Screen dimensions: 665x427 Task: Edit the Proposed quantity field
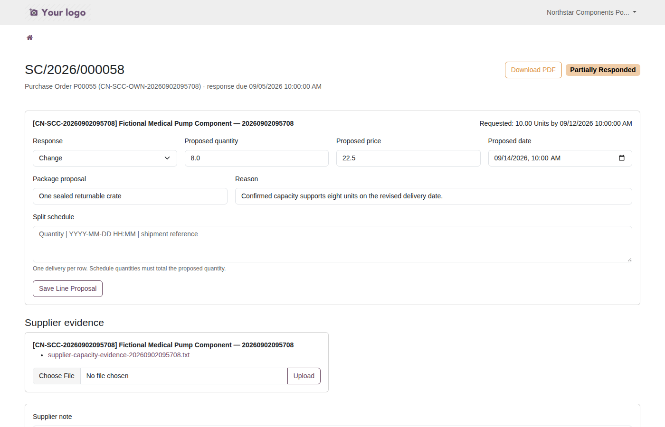pyautogui.click(x=256, y=158)
